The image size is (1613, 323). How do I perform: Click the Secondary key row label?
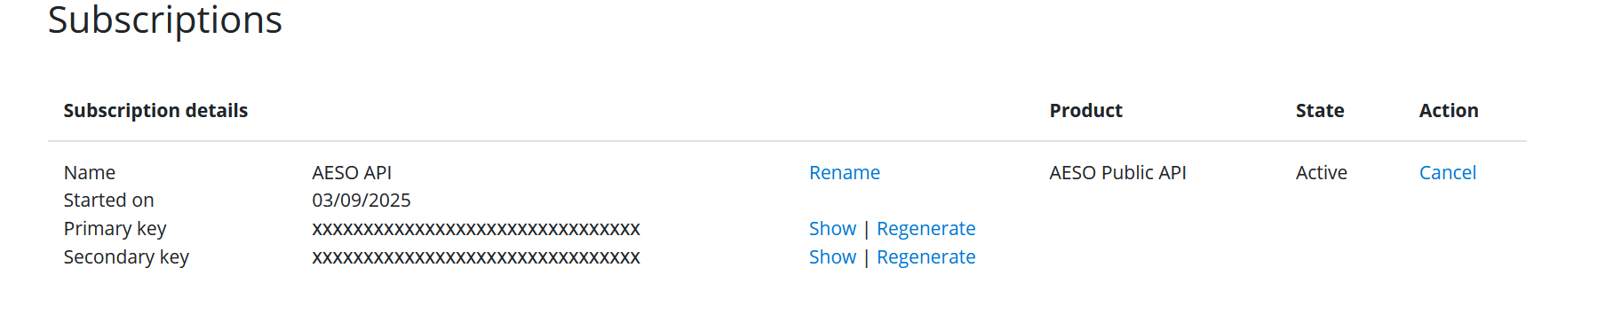tap(126, 257)
